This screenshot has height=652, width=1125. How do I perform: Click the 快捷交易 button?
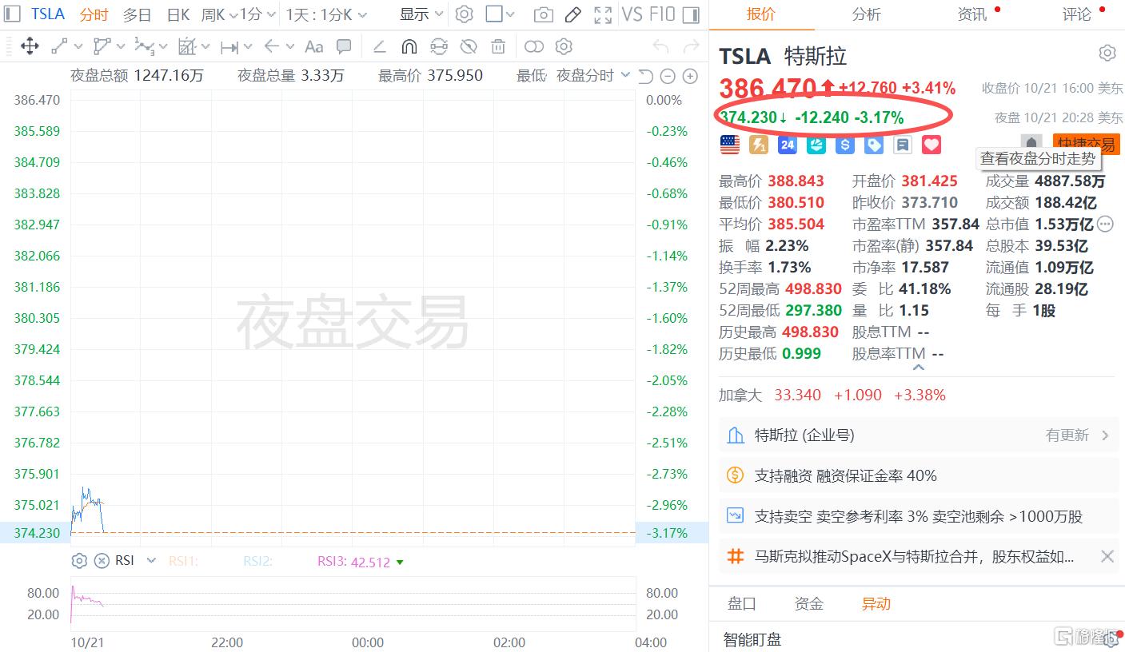[1087, 145]
